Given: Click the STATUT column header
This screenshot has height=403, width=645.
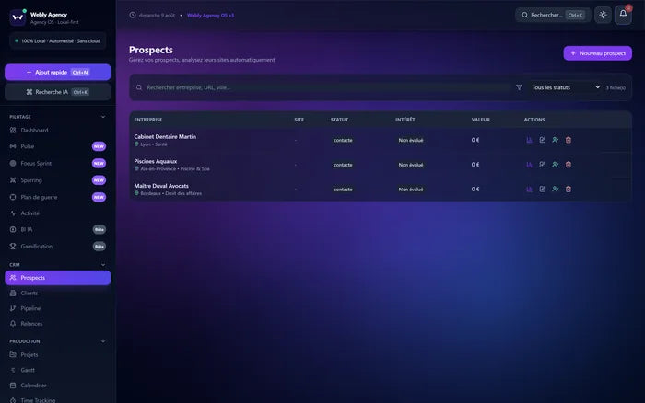Looking at the screenshot, I should (339, 120).
